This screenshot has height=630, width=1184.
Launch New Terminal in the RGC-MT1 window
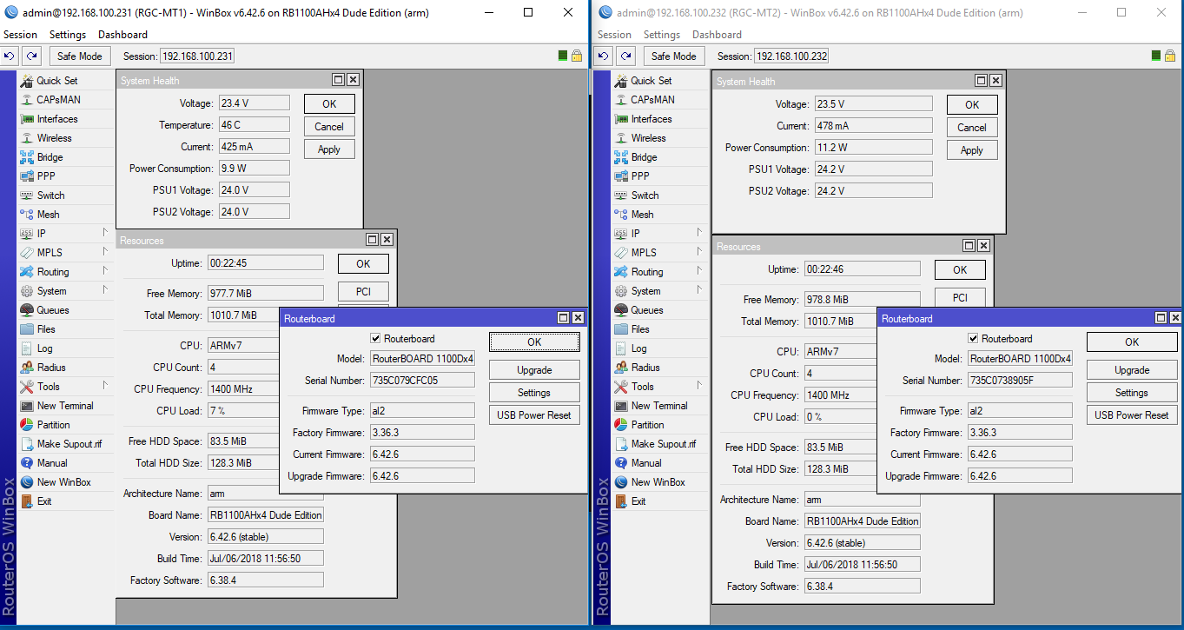(64, 406)
